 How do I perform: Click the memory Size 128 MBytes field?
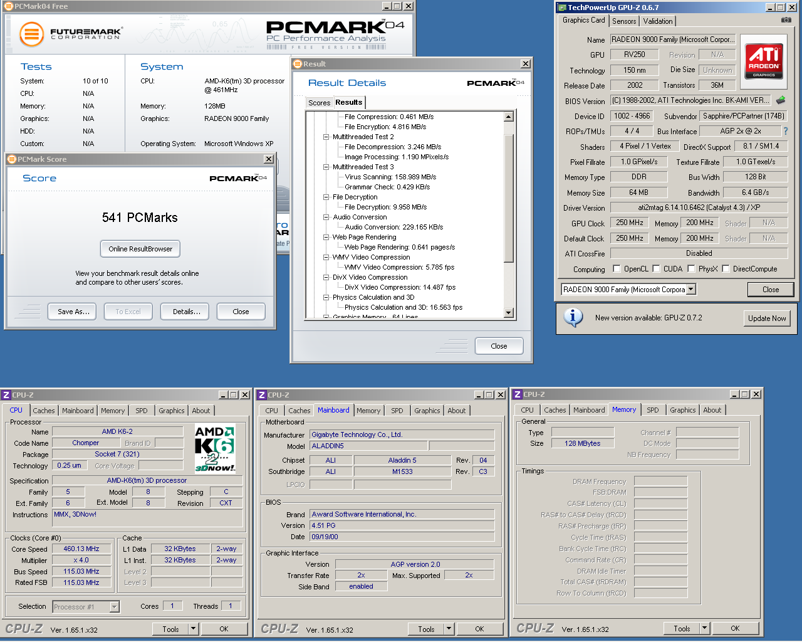pyautogui.click(x=583, y=443)
